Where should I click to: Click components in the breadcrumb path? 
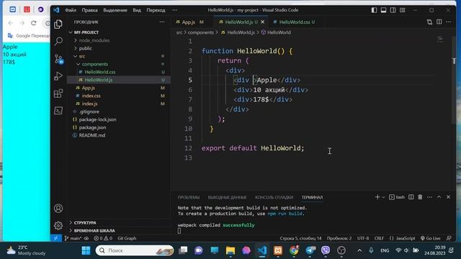(200, 32)
